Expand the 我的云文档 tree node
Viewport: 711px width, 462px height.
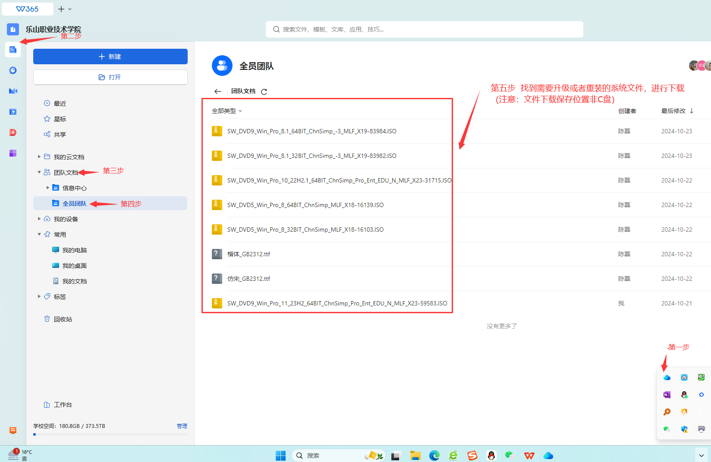[x=39, y=157]
